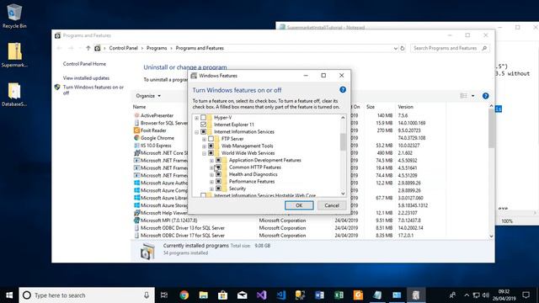Collapse the World Wide Web Services node

tap(204, 153)
